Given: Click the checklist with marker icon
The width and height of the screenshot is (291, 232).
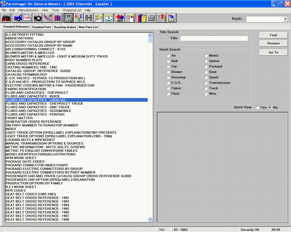Looking at the screenshot, I should (130, 18).
